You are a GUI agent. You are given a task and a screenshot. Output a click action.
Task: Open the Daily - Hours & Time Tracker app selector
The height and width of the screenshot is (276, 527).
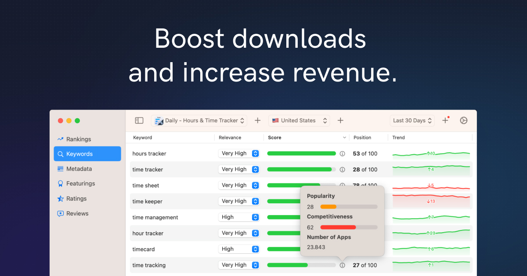coord(199,120)
